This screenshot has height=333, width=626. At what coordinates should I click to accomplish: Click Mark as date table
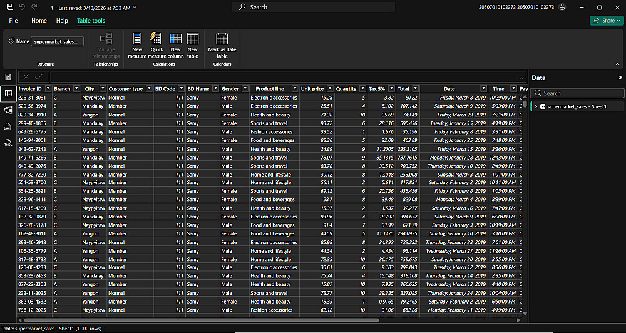click(x=222, y=45)
